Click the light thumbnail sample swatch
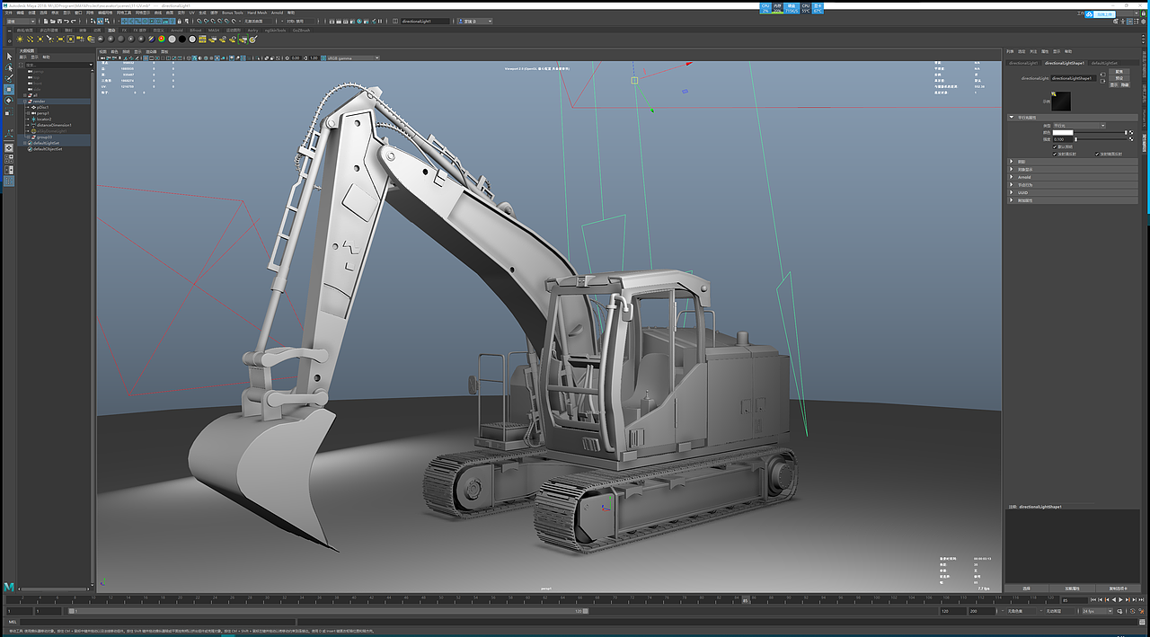 point(1061,102)
